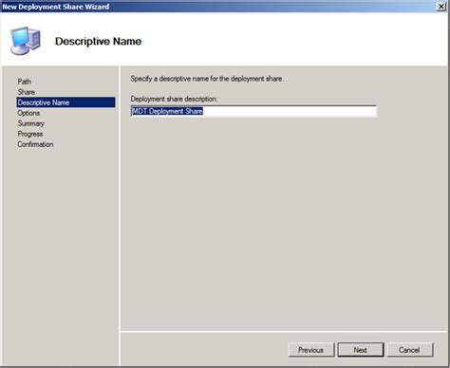Screen dimensions: 450x368
Task: Click the 'Deployment share description:' label
Action: tap(174, 99)
